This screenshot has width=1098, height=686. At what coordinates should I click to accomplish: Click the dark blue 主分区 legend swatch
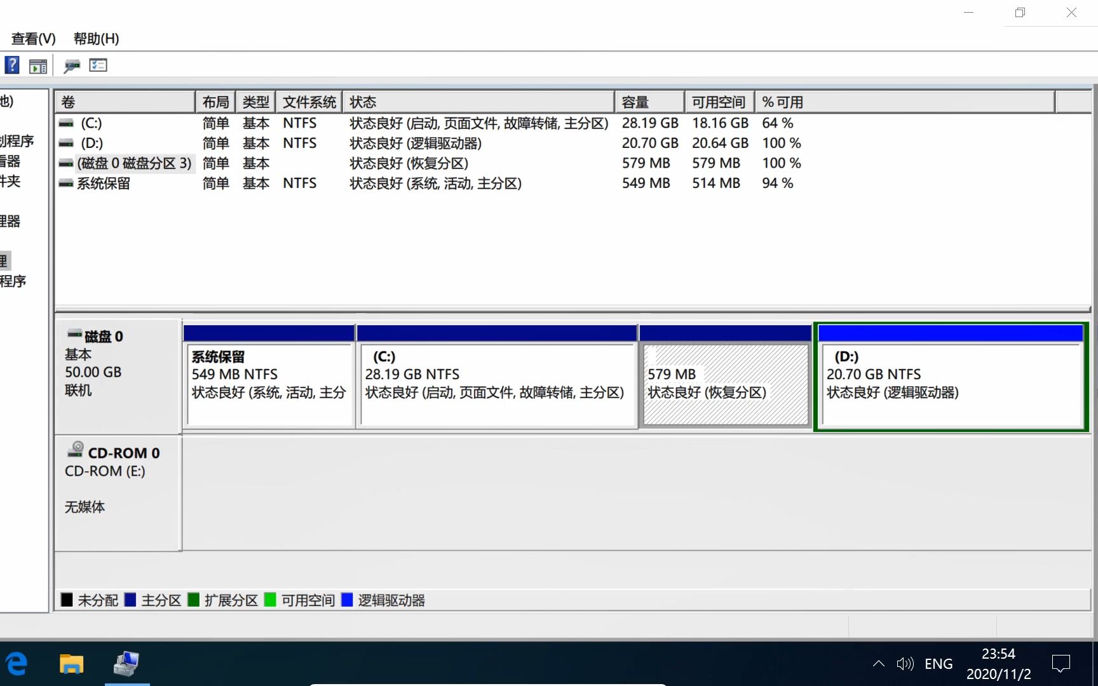(x=130, y=600)
